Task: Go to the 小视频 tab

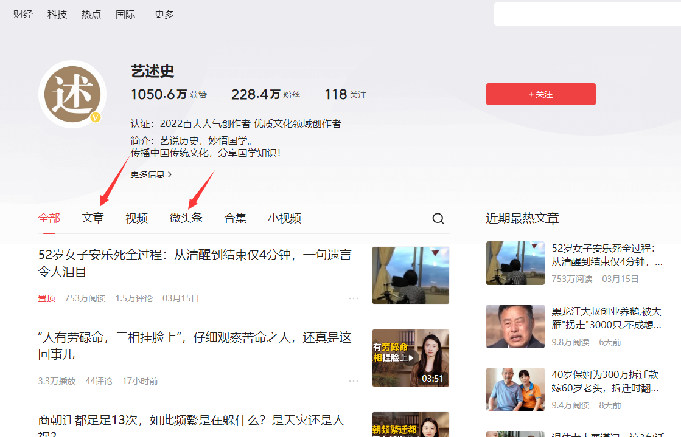Action: [x=284, y=218]
